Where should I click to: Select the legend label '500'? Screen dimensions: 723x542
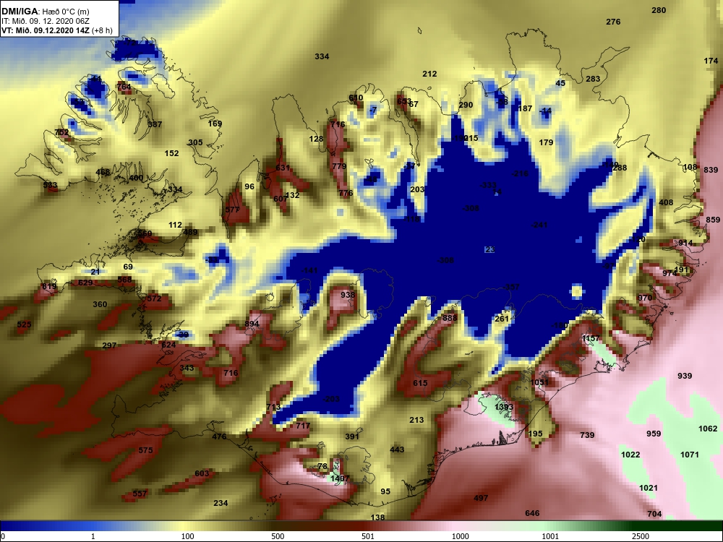278,536
